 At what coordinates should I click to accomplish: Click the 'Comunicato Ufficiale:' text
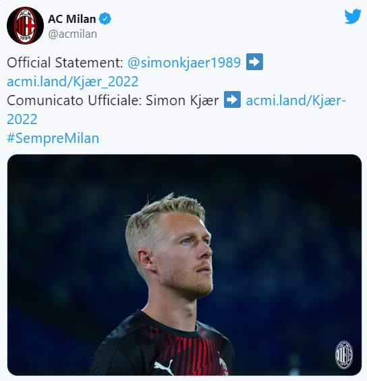coord(74,100)
